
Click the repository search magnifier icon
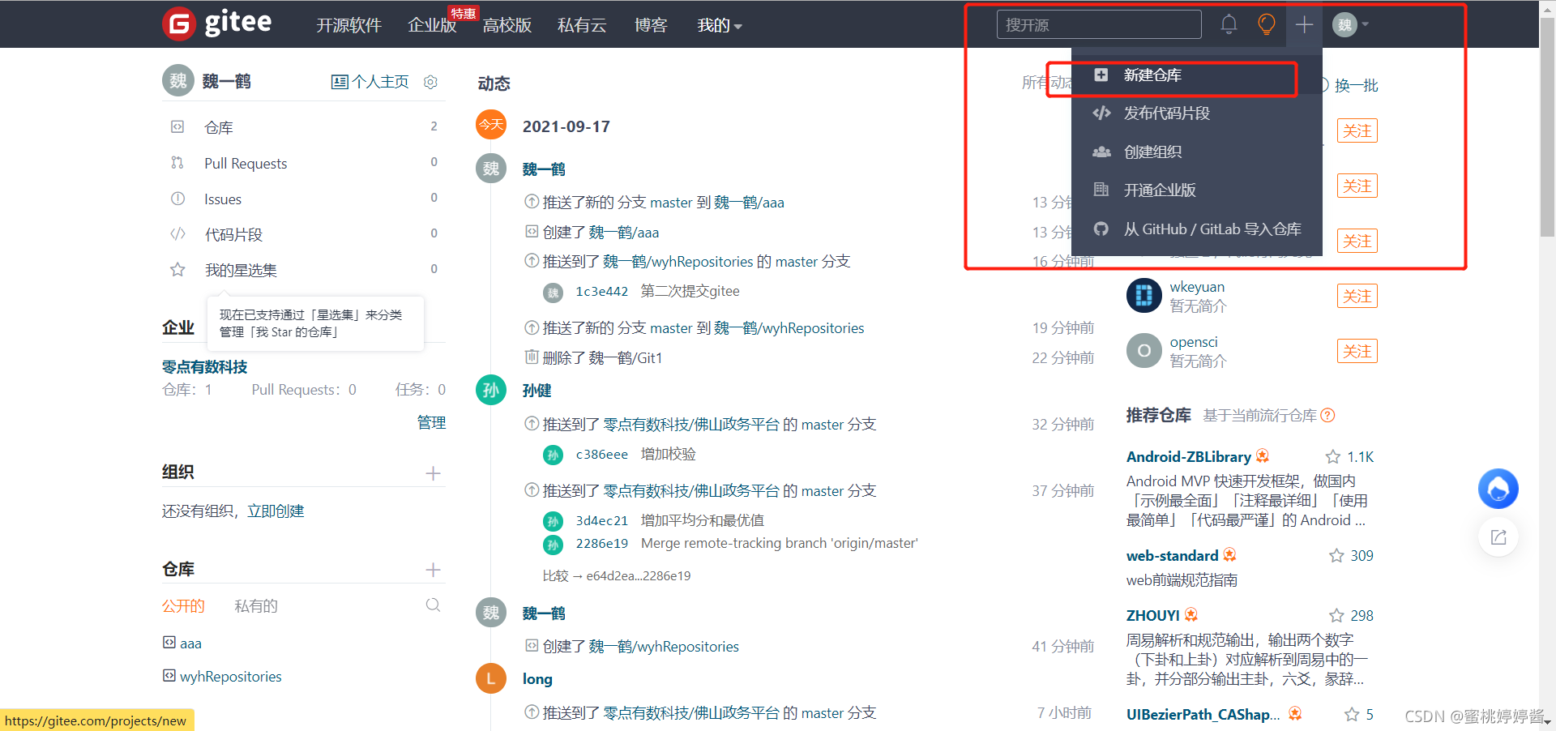pos(434,605)
